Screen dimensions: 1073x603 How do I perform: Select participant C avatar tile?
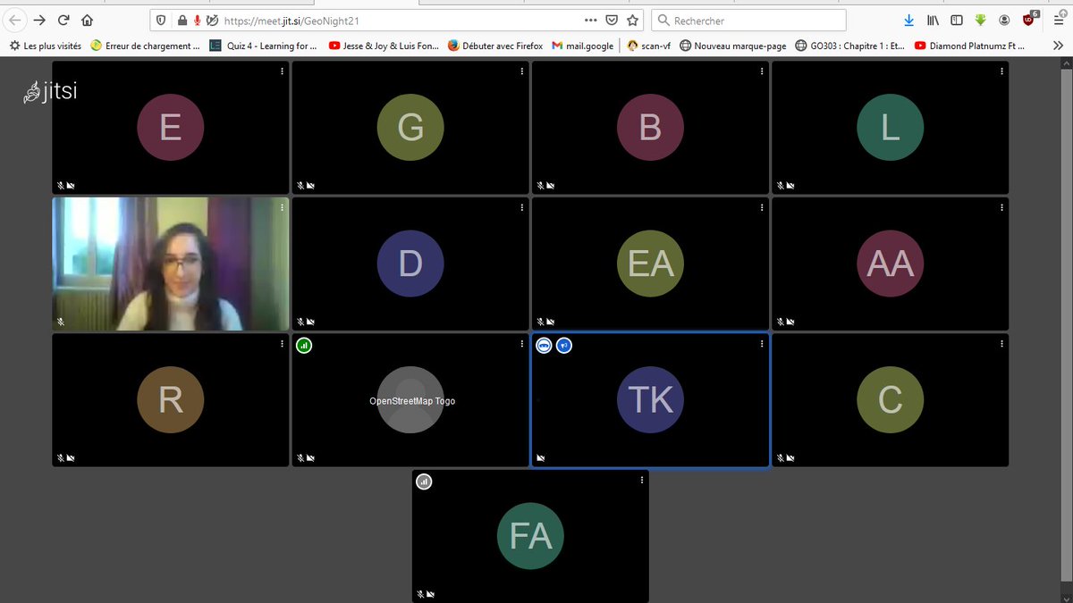890,400
